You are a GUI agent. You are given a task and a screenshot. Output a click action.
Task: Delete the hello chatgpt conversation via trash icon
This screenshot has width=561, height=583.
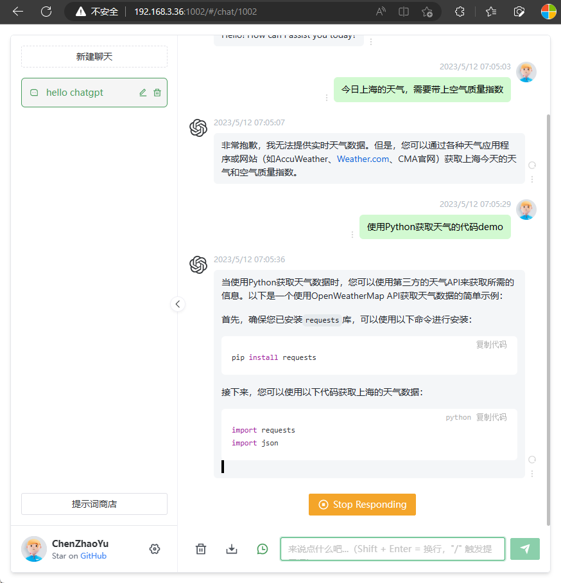[156, 93]
